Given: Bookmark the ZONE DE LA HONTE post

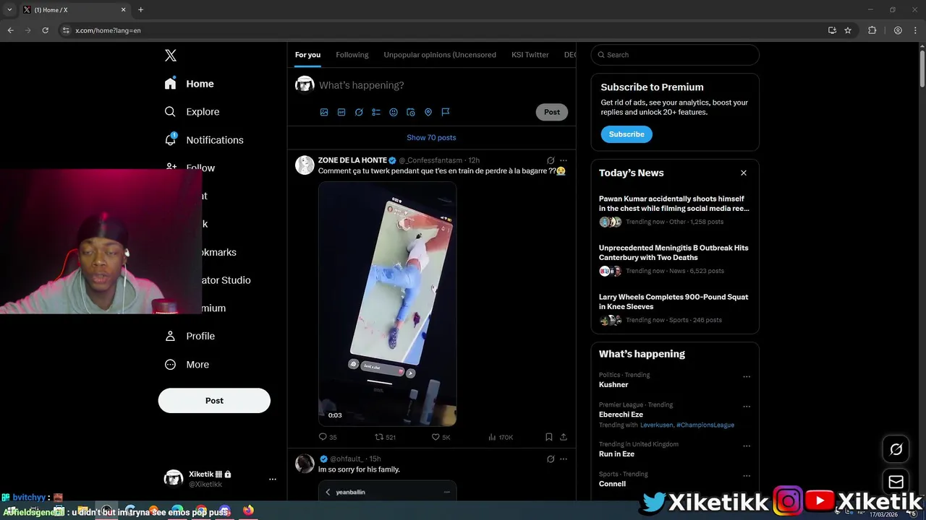Looking at the screenshot, I should click(x=549, y=437).
